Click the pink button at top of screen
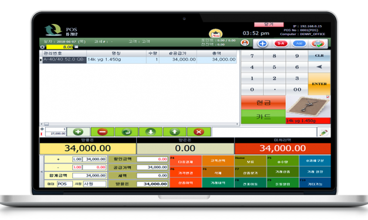The image size is (368, 220). (269, 25)
